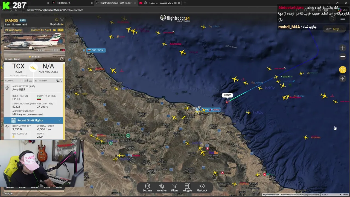
Task: Click the barometric altitude 5,350 ft value
Action: click(x=17, y=129)
